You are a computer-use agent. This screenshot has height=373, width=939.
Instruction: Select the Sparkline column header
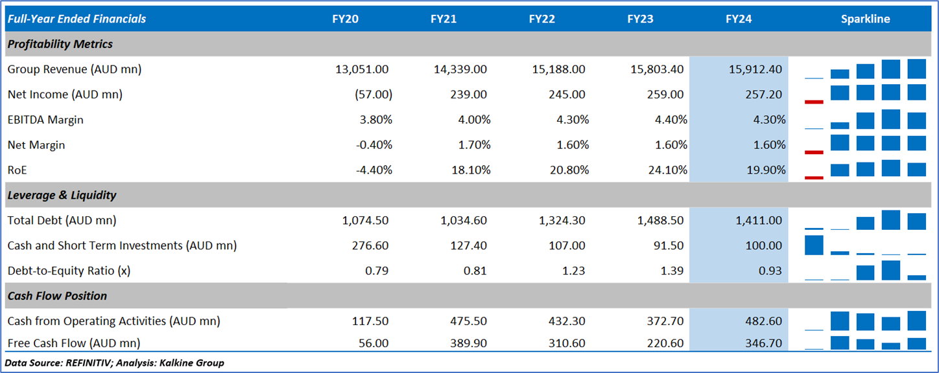point(865,19)
